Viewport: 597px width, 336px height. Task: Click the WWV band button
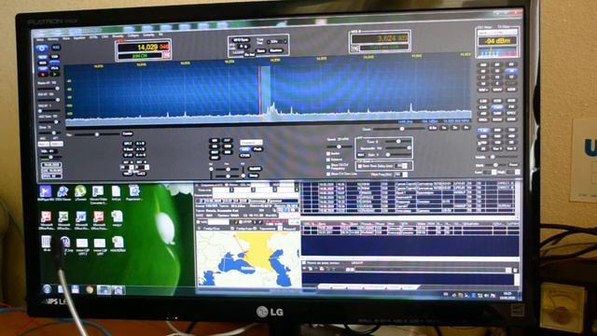pyautogui.click(x=497, y=90)
